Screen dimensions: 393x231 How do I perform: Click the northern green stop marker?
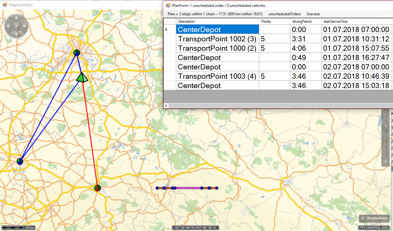coord(76,53)
